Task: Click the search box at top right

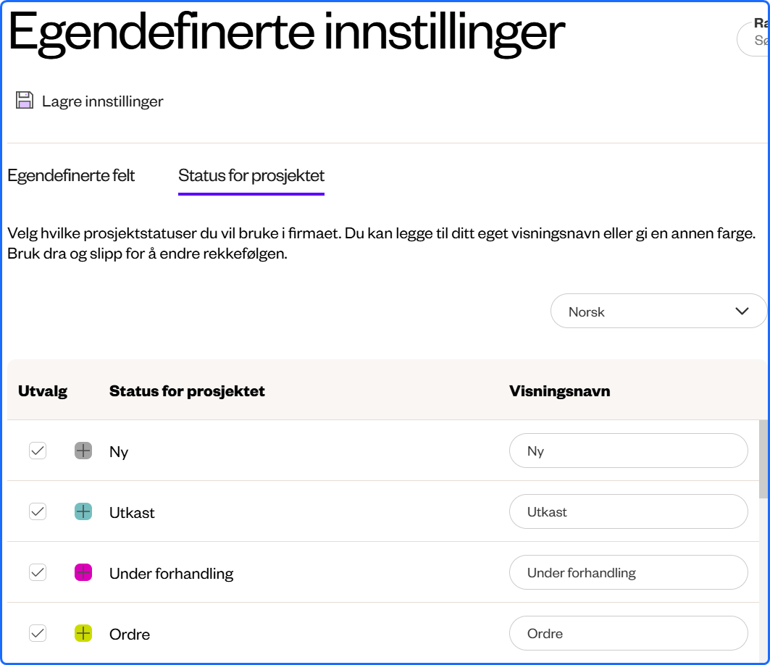Action: pyautogui.click(x=754, y=39)
